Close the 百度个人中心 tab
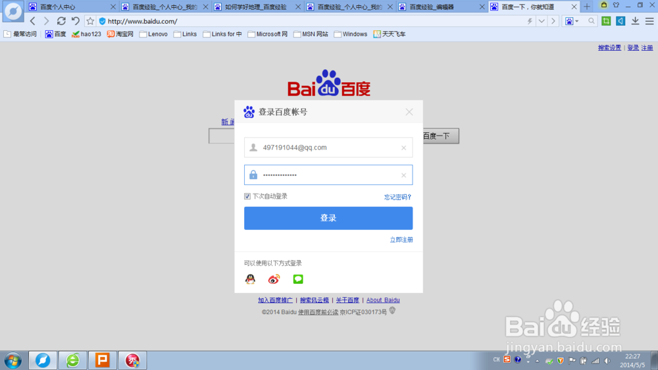This screenshot has width=658, height=370. (113, 7)
